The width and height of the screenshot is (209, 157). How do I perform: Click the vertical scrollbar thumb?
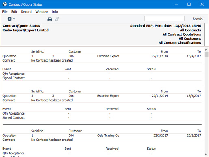click(x=206, y=54)
